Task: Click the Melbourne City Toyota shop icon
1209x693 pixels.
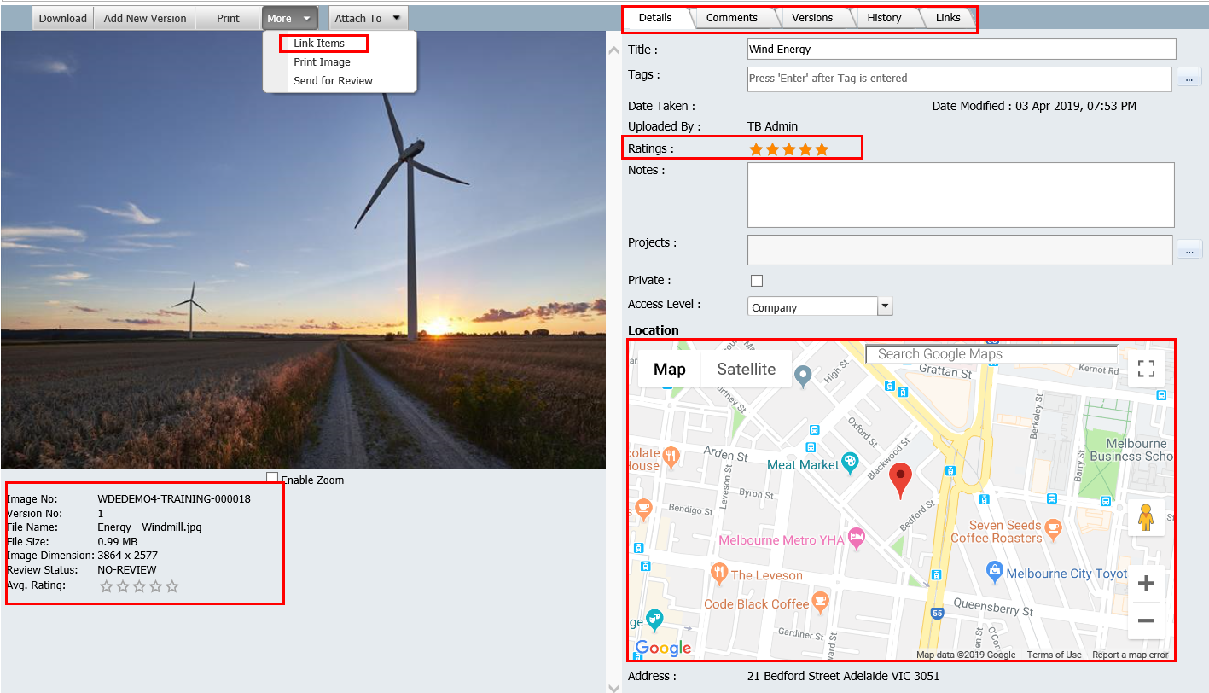Action: tap(994, 571)
